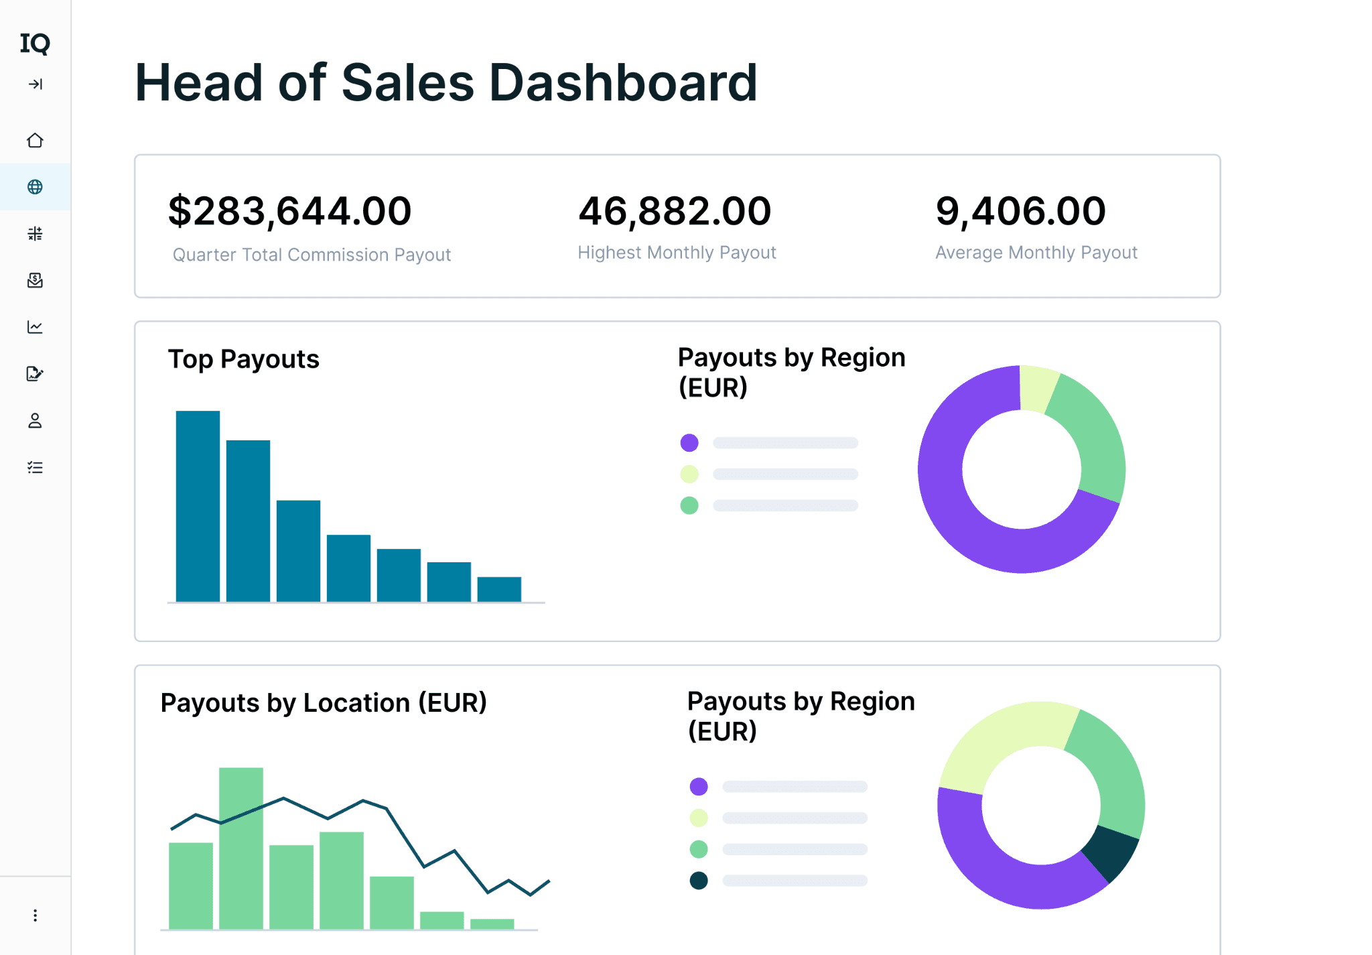Select the globe dashboard icon
Viewport: 1372px width, 955px height.
35,187
